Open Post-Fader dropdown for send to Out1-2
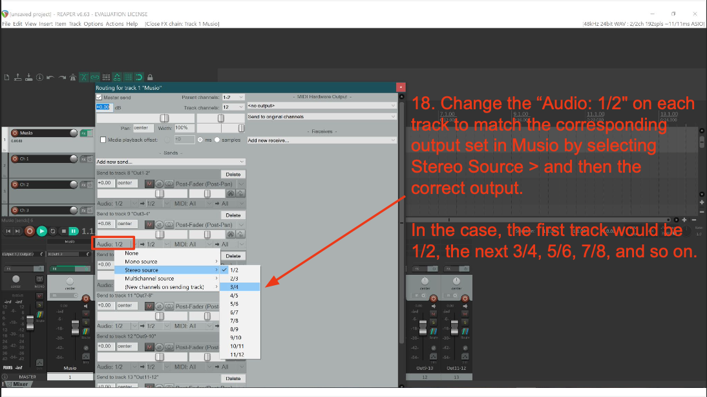Screen dimensions: 707x397 coord(209,184)
